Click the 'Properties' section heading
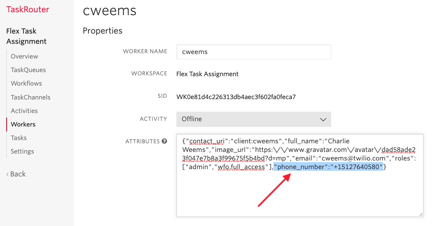Screen dimensions: 433x226 [x=102, y=31]
